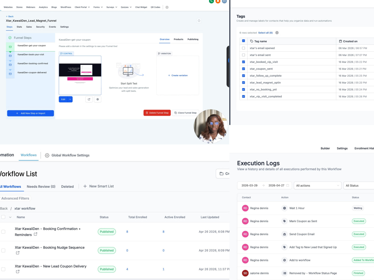Click tag icon of Mark Coupon as Sent action

click(284, 221)
